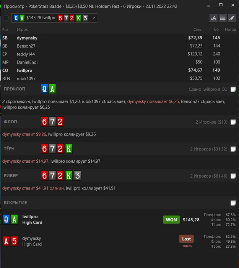
Task: Tick the checkbox beside the hand selector
Action: (6, 18)
